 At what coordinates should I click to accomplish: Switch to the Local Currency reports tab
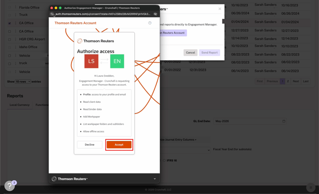coord(20,105)
